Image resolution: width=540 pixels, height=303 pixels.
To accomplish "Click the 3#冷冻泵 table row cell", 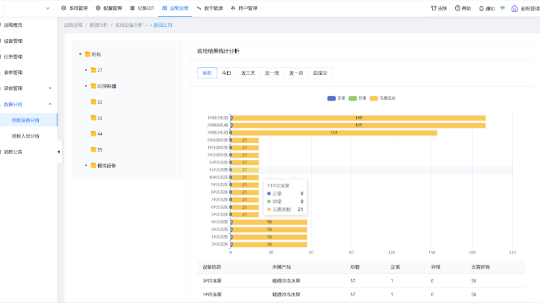I will coord(212,281).
